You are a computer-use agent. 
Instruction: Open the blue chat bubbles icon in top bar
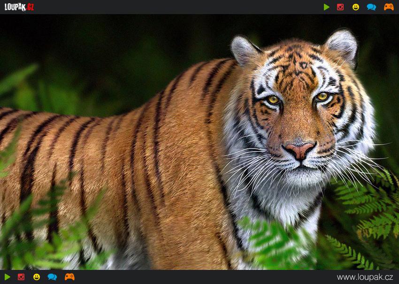tap(371, 7)
